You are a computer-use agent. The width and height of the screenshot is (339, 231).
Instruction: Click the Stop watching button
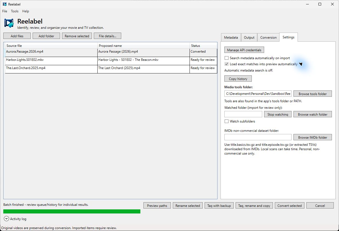point(278,114)
